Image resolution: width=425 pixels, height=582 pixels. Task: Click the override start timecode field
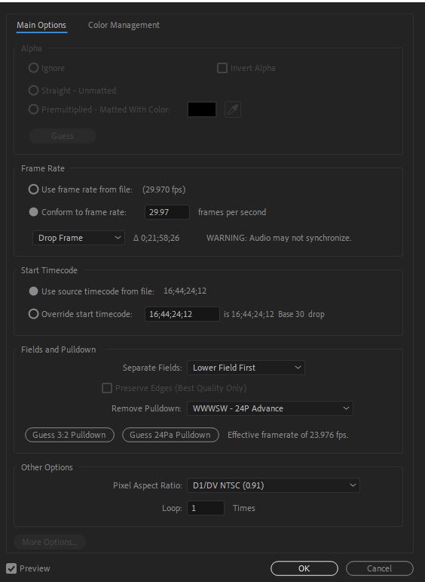[x=182, y=314]
